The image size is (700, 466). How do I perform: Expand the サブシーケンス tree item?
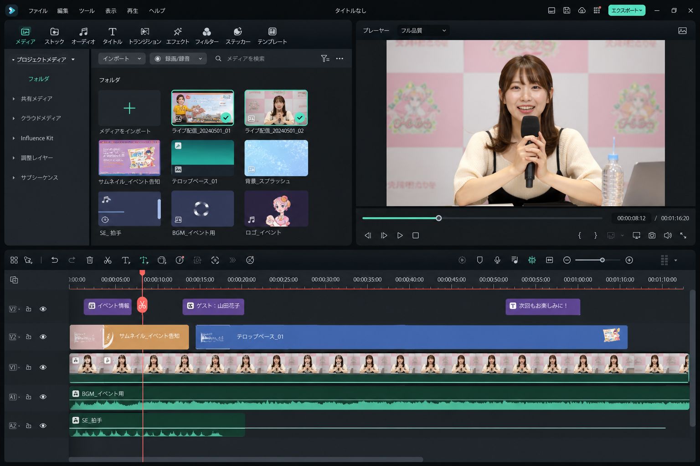pyautogui.click(x=14, y=177)
